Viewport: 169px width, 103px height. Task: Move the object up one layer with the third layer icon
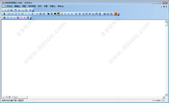pos(55,14)
